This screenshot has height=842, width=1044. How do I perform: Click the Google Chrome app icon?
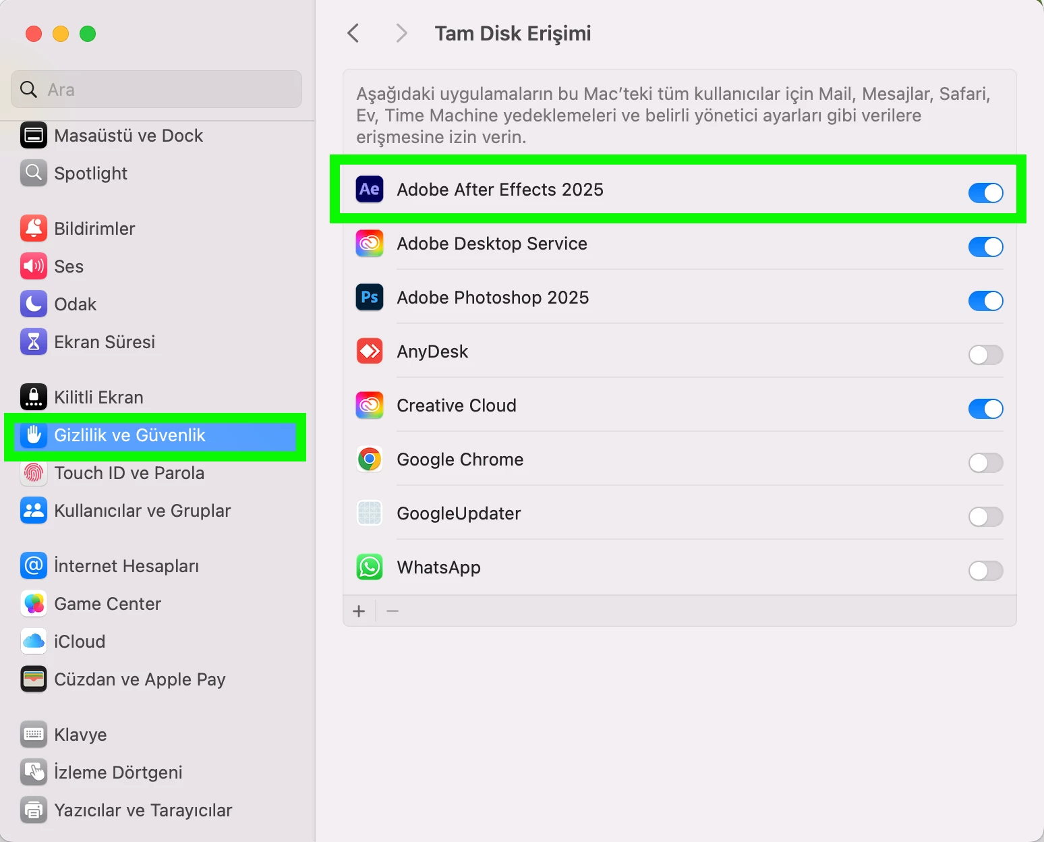coord(370,459)
